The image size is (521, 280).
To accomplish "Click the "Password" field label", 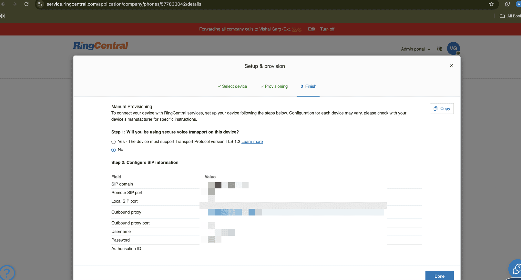I will tap(120, 240).
